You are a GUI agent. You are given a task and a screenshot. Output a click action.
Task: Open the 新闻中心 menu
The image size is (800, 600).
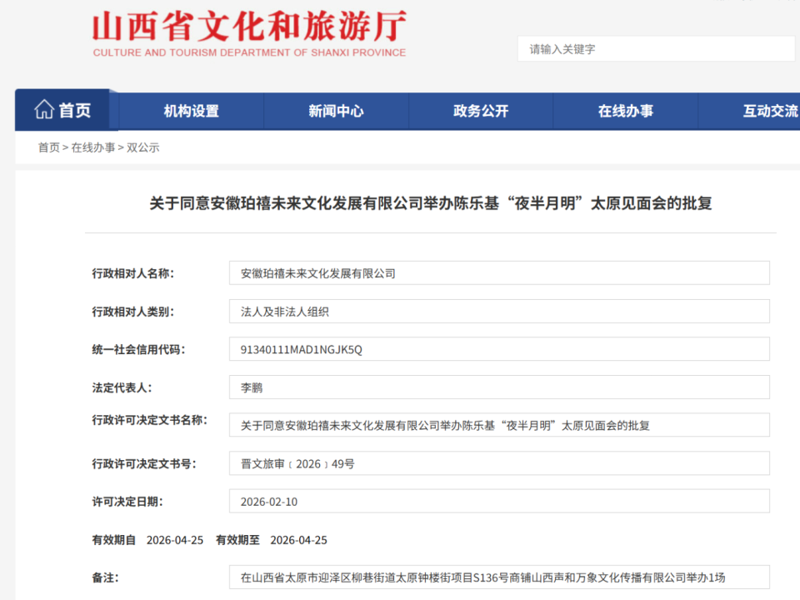pyautogui.click(x=336, y=109)
